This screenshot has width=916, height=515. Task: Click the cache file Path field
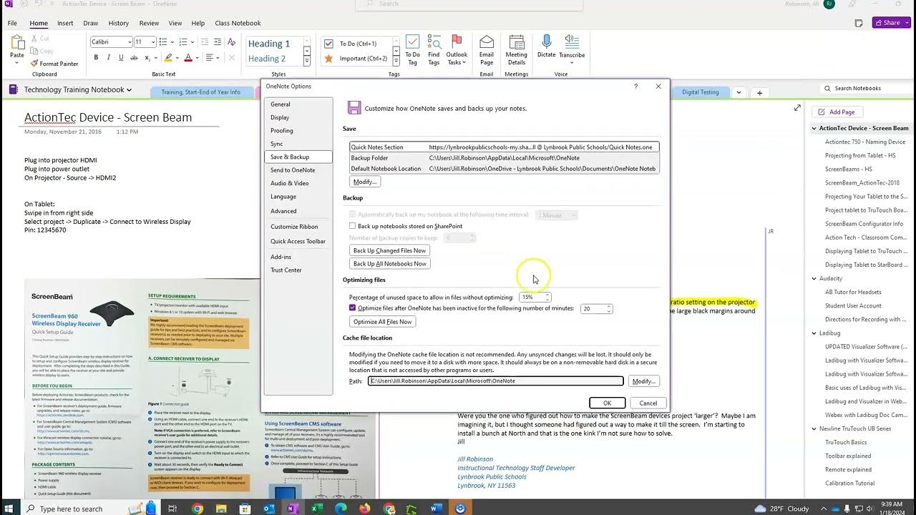tap(495, 381)
